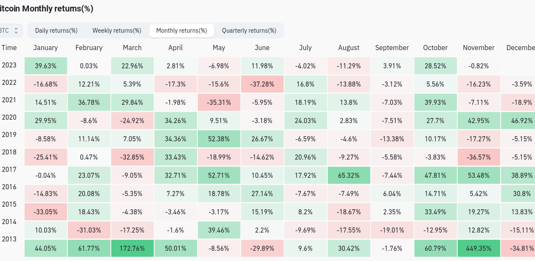This screenshot has width=535, height=261.
Task: Click the Time column header
Action: pyautogui.click(x=9, y=48)
